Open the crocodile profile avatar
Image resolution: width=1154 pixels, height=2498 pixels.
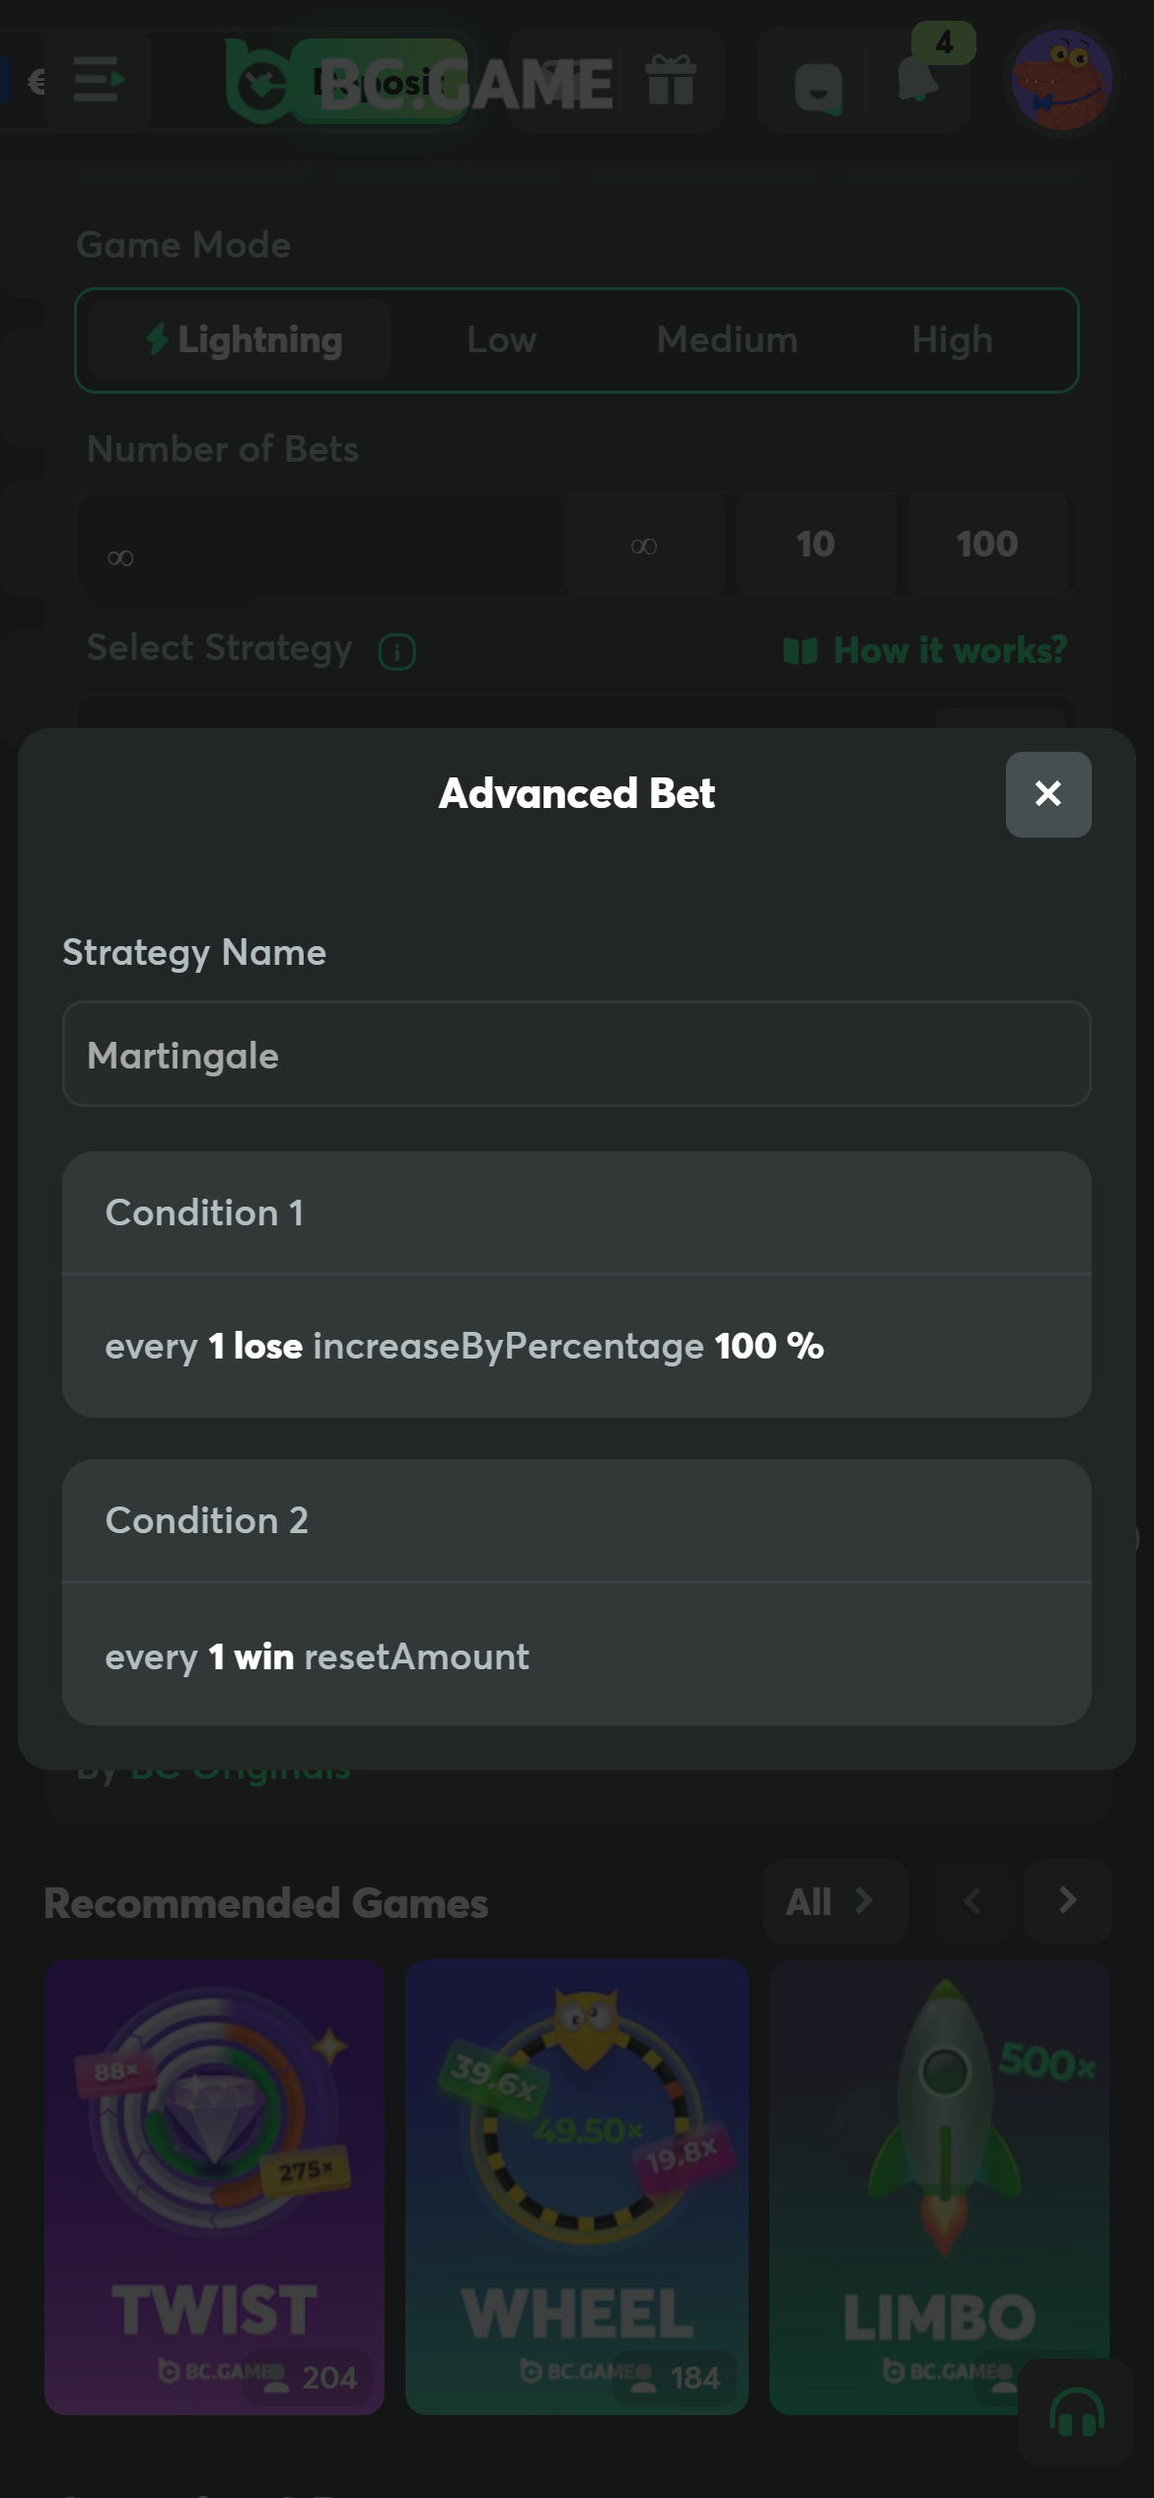(x=1061, y=81)
